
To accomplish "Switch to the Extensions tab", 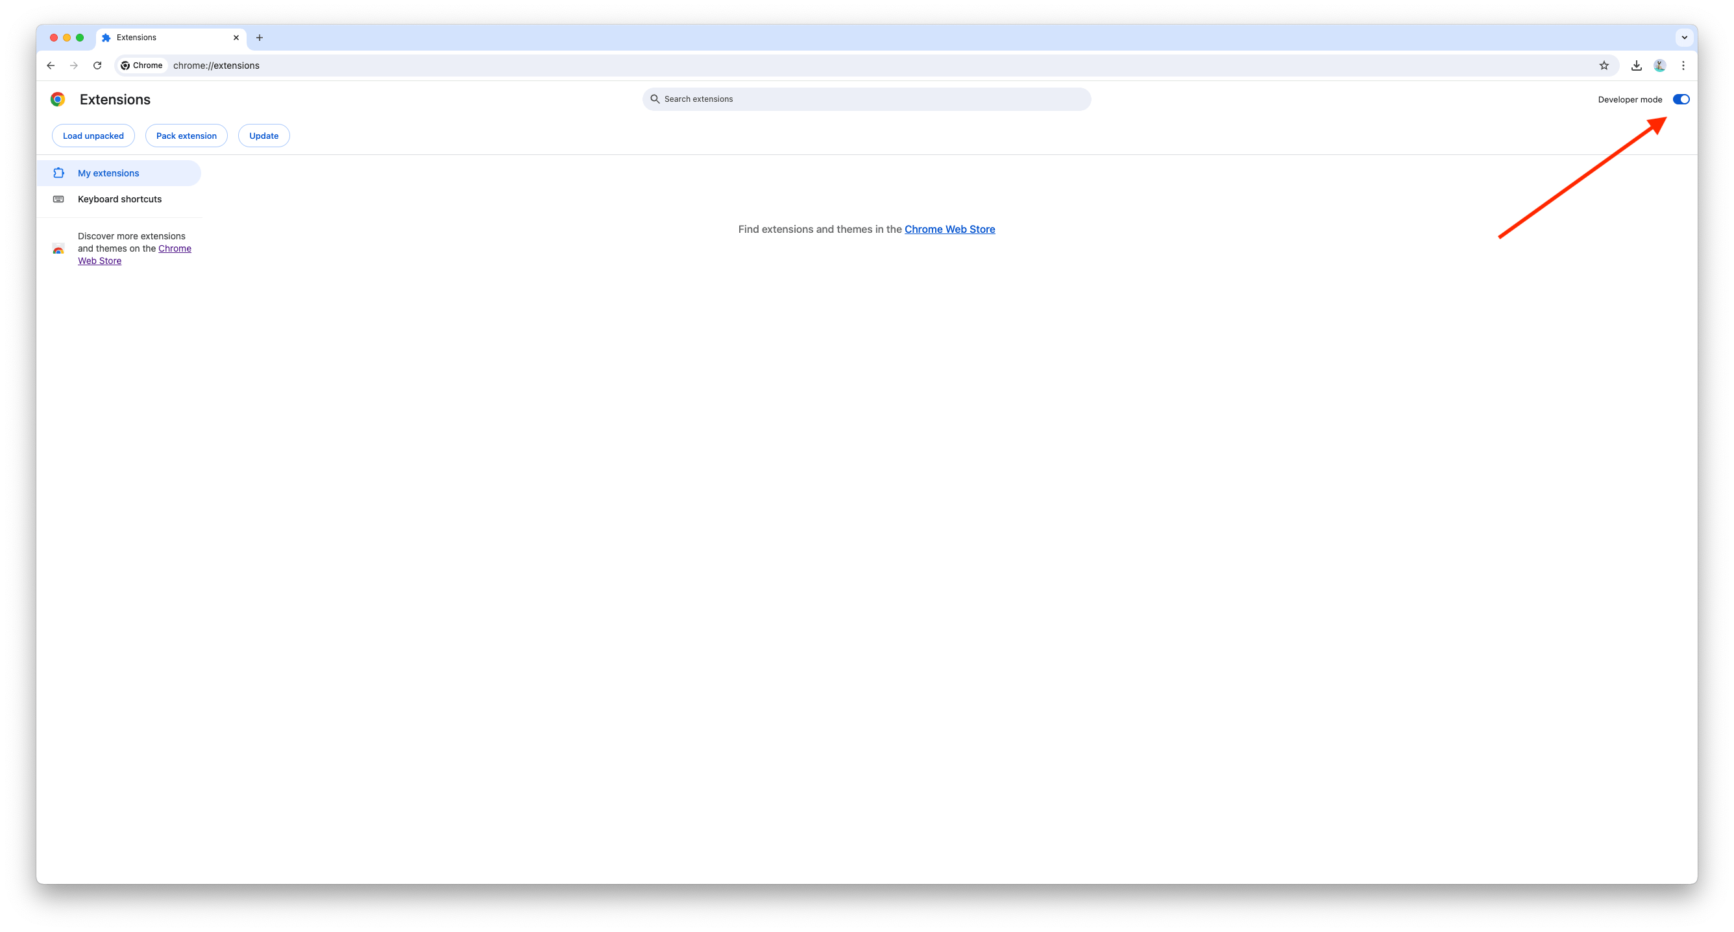I will point(138,38).
